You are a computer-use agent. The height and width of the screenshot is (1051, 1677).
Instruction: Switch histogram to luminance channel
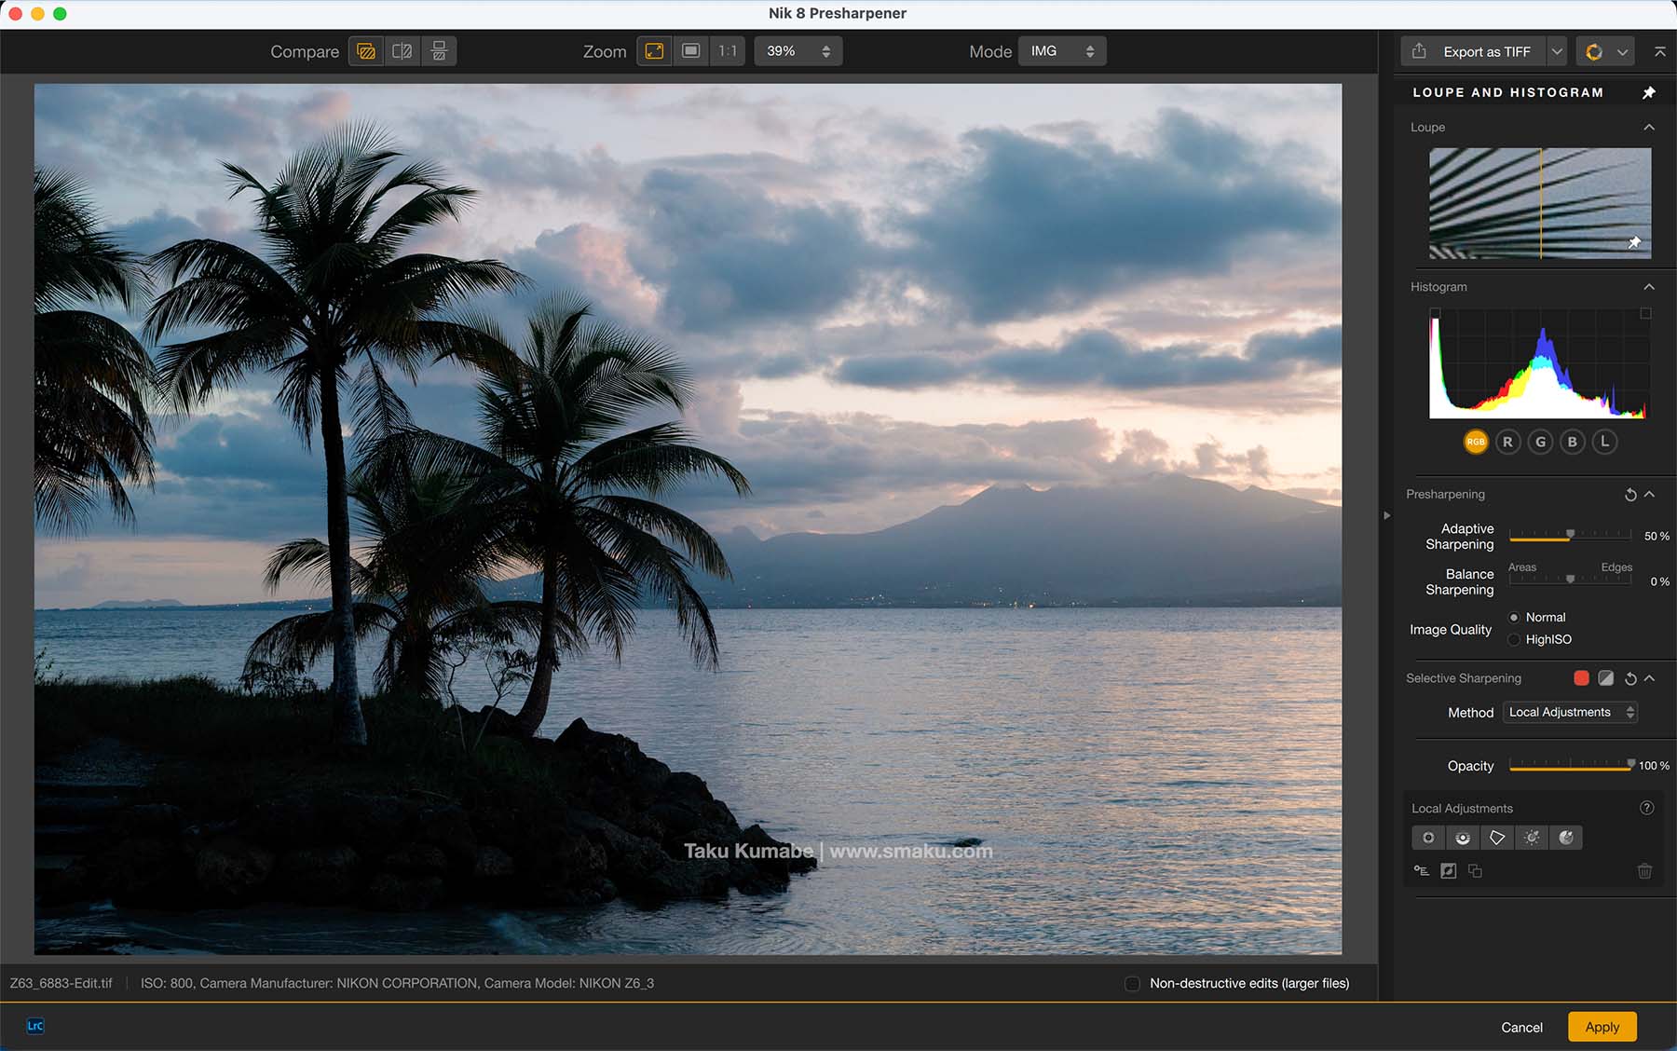tap(1604, 442)
